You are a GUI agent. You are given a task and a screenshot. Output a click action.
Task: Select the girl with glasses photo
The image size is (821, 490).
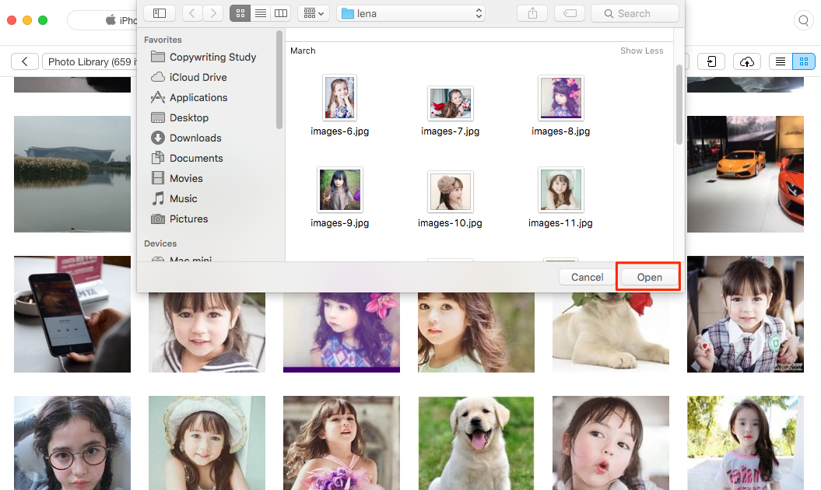72,443
